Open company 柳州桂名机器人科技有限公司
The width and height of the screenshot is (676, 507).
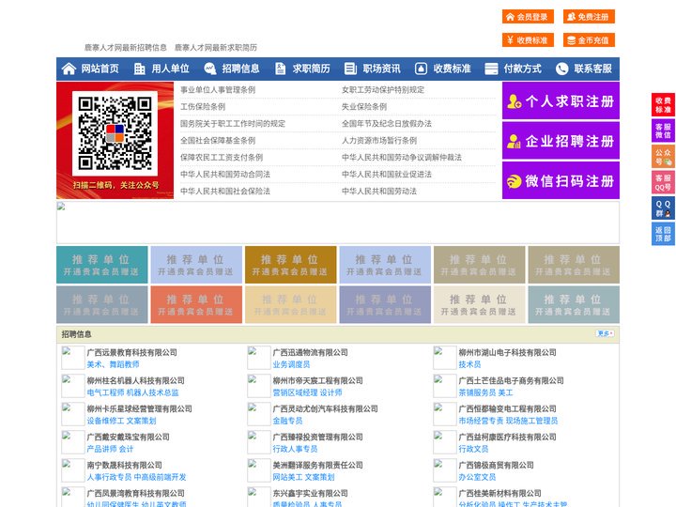(136, 380)
